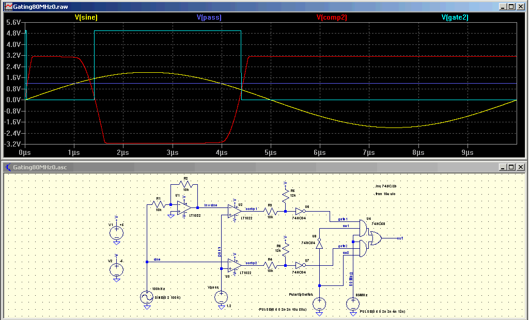
Task: Click the comp2 net label in schematic
Action: (252, 263)
